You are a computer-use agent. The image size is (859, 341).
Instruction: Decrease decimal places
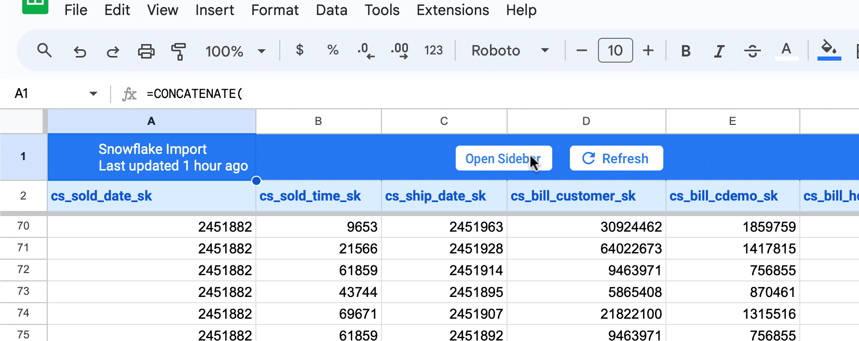[366, 51]
